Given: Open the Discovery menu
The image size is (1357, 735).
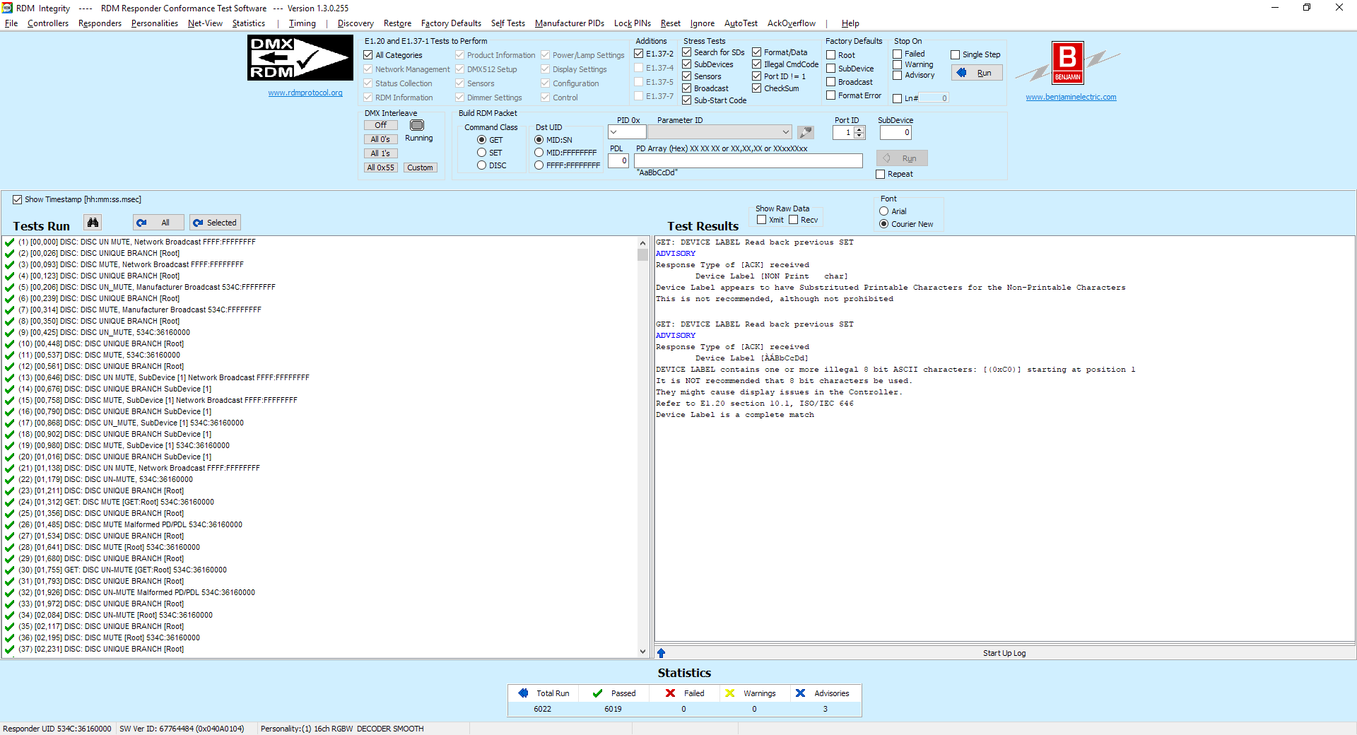Looking at the screenshot, I should (355, 23).
